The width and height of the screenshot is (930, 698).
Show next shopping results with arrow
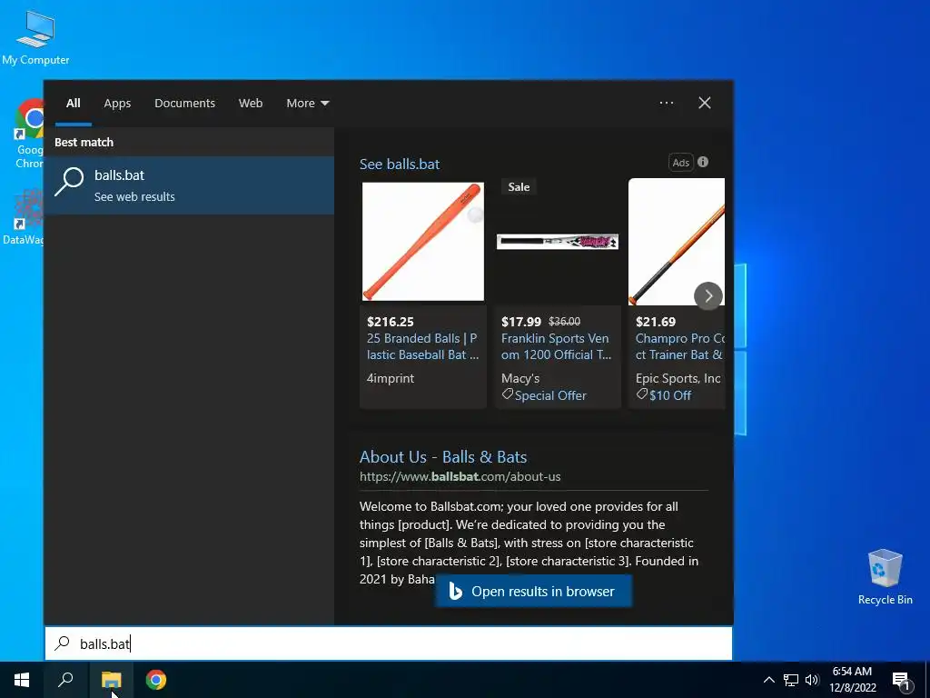tap(708, 295)
